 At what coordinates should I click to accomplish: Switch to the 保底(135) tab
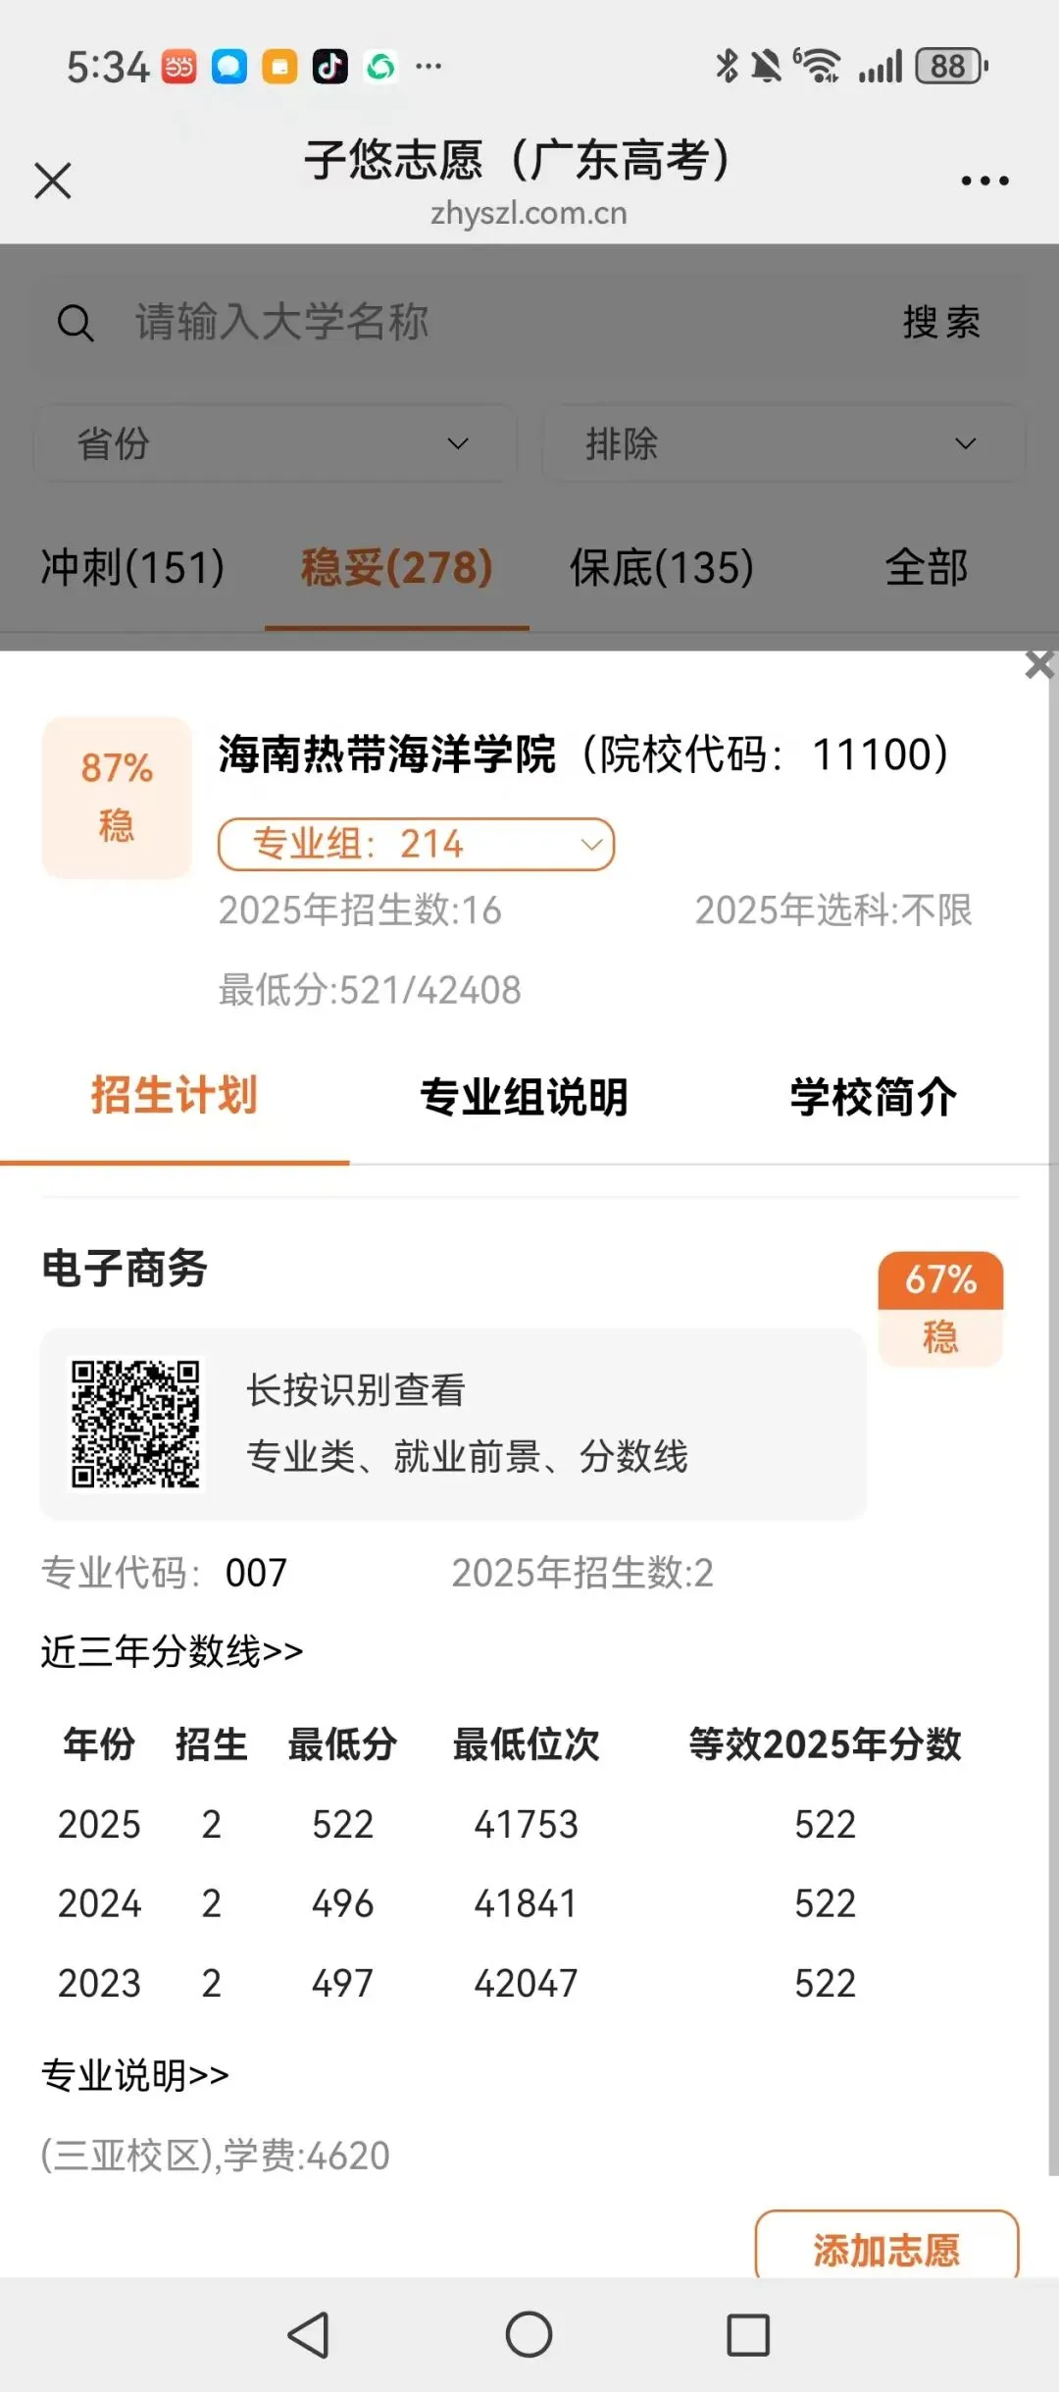[662, 567]
